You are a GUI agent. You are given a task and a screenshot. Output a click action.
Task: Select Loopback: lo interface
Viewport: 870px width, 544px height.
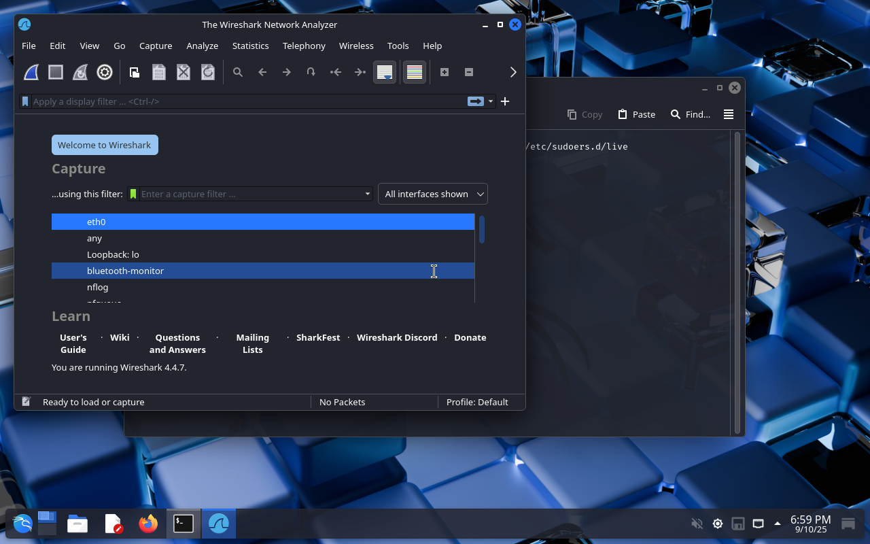[x=263, y=254]
